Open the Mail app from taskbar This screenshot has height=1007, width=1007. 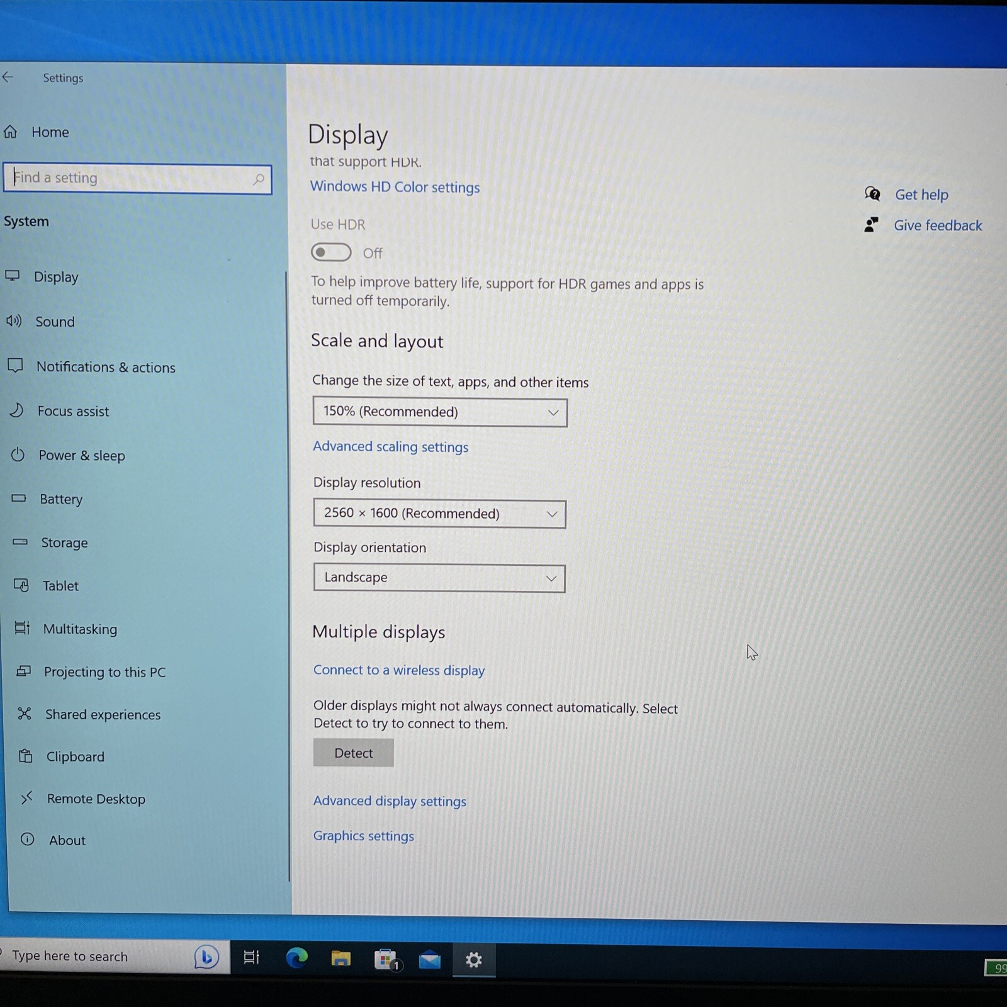[430, 960]
